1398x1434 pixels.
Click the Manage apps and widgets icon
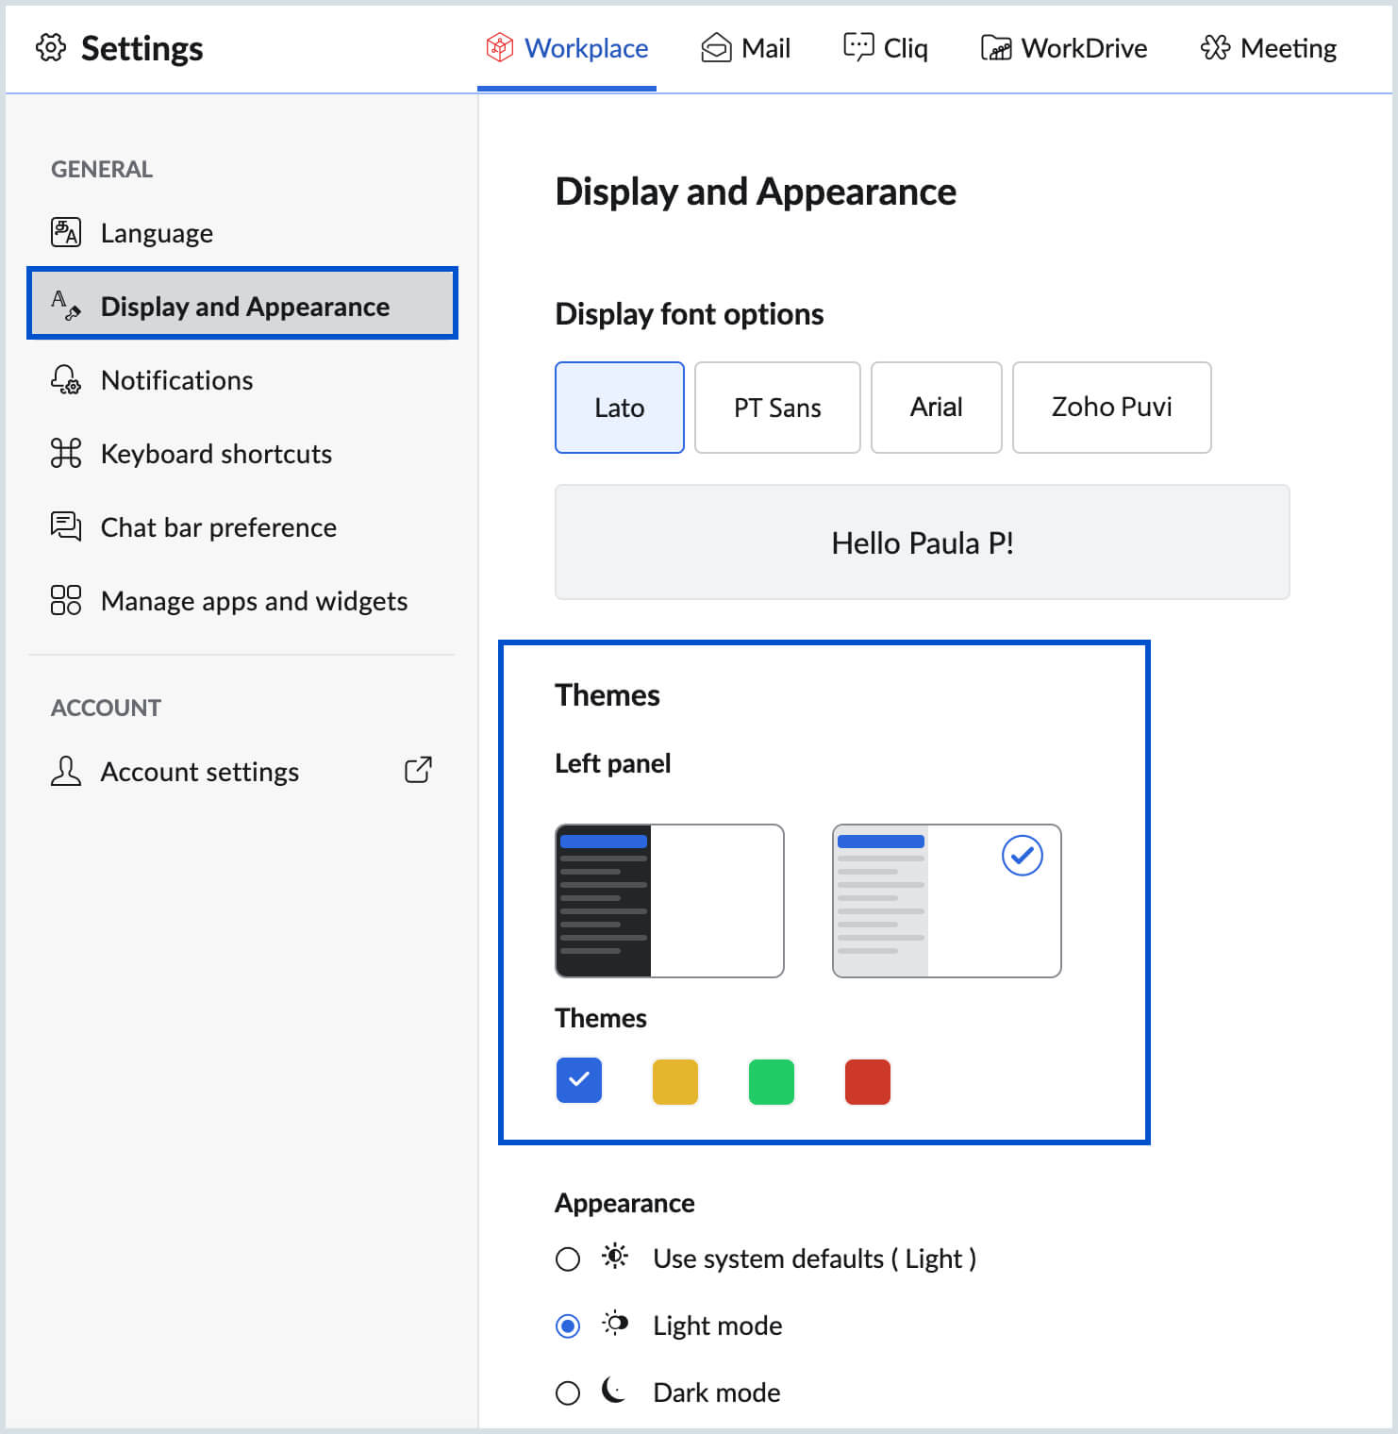[66, 600]
